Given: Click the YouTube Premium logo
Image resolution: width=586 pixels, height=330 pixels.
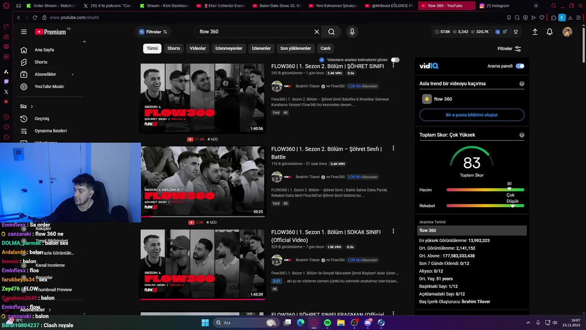Looking at the screenshot, I should tap(51, 32).
